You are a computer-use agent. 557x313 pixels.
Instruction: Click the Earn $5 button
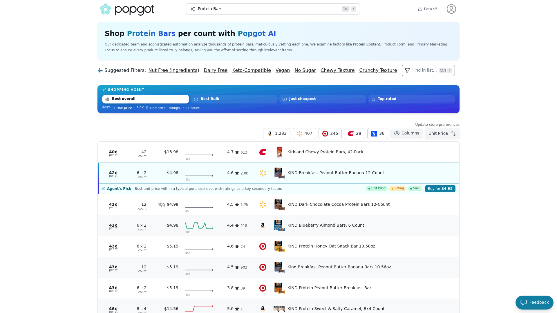(428, 9)
